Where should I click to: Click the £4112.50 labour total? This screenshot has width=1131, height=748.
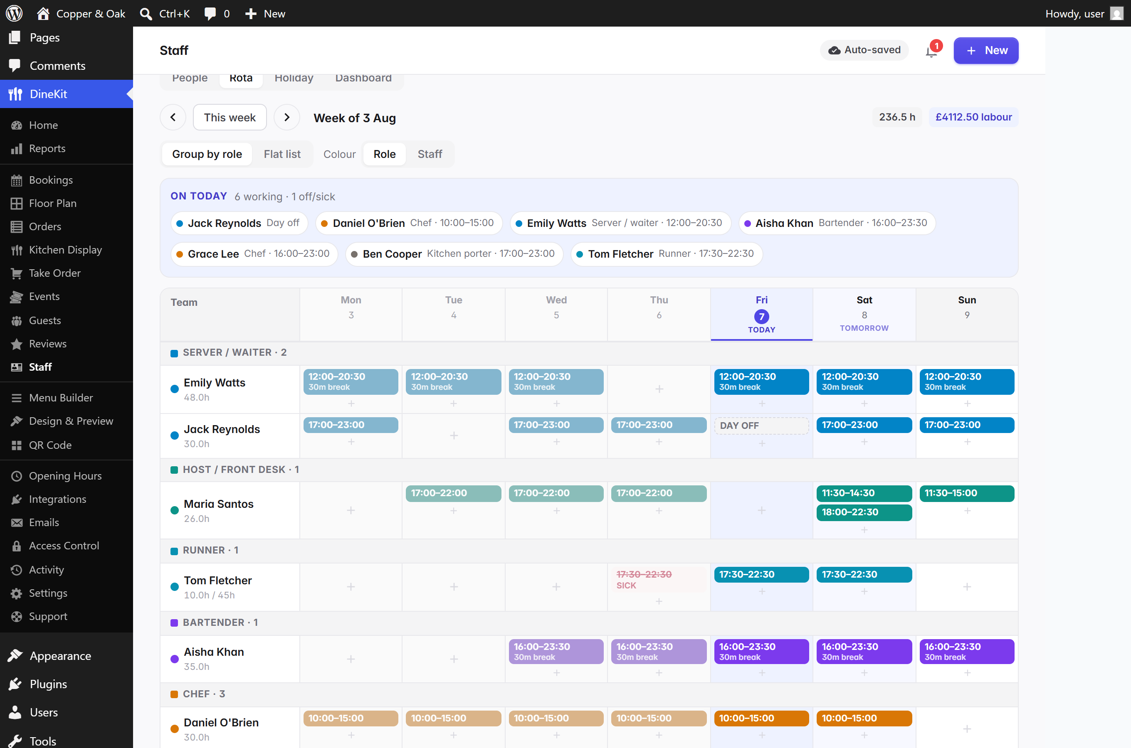coord(973,117)
